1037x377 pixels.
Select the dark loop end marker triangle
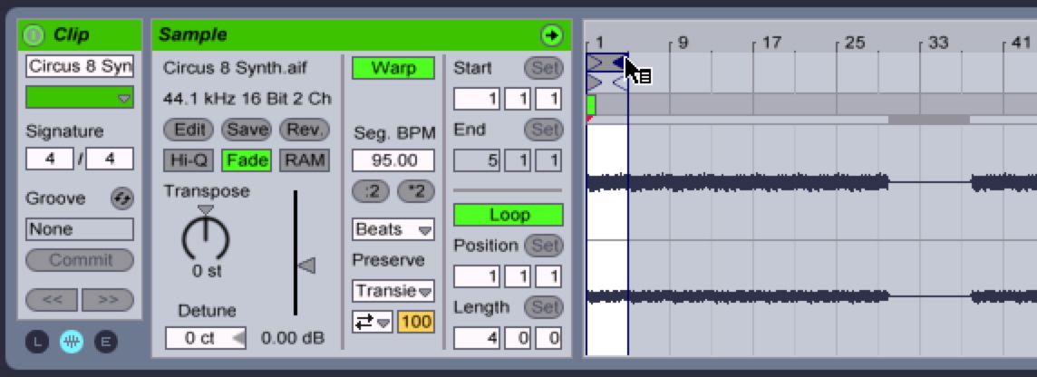tap(620, 63)
